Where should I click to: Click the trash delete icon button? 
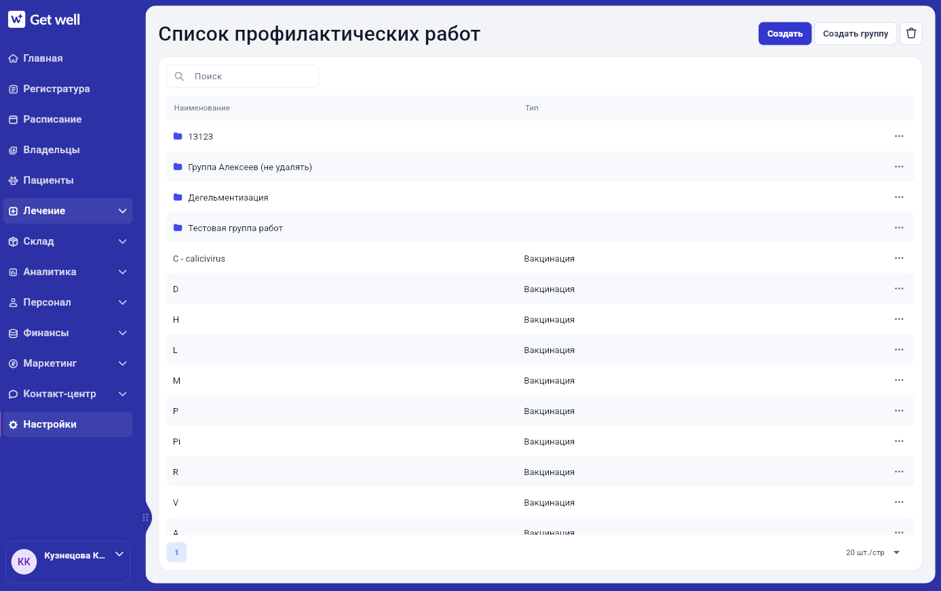pos(911,34)
